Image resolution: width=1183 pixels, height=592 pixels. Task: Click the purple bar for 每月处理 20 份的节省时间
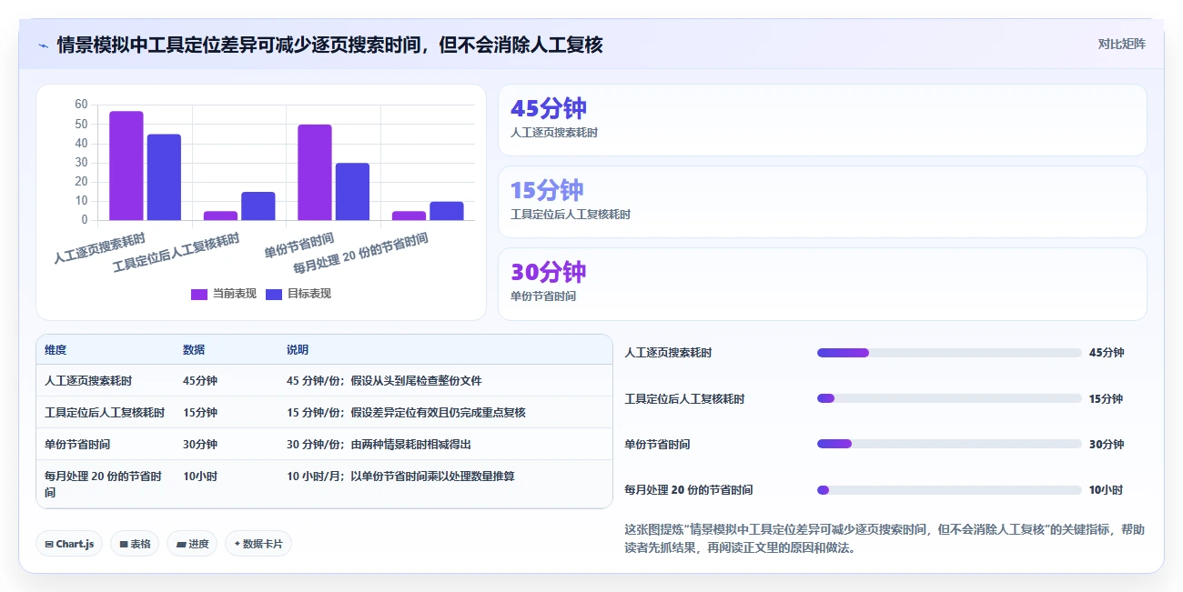pyautogui.click(x=409, y=216)
